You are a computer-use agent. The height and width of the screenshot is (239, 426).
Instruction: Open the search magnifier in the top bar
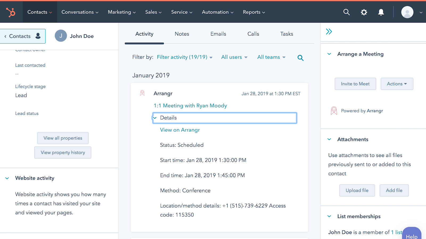[x=346, y=12]
